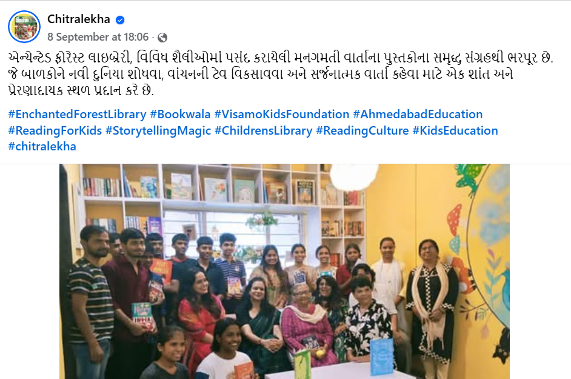Open the #chitralekha hashtag

[42, 147]
